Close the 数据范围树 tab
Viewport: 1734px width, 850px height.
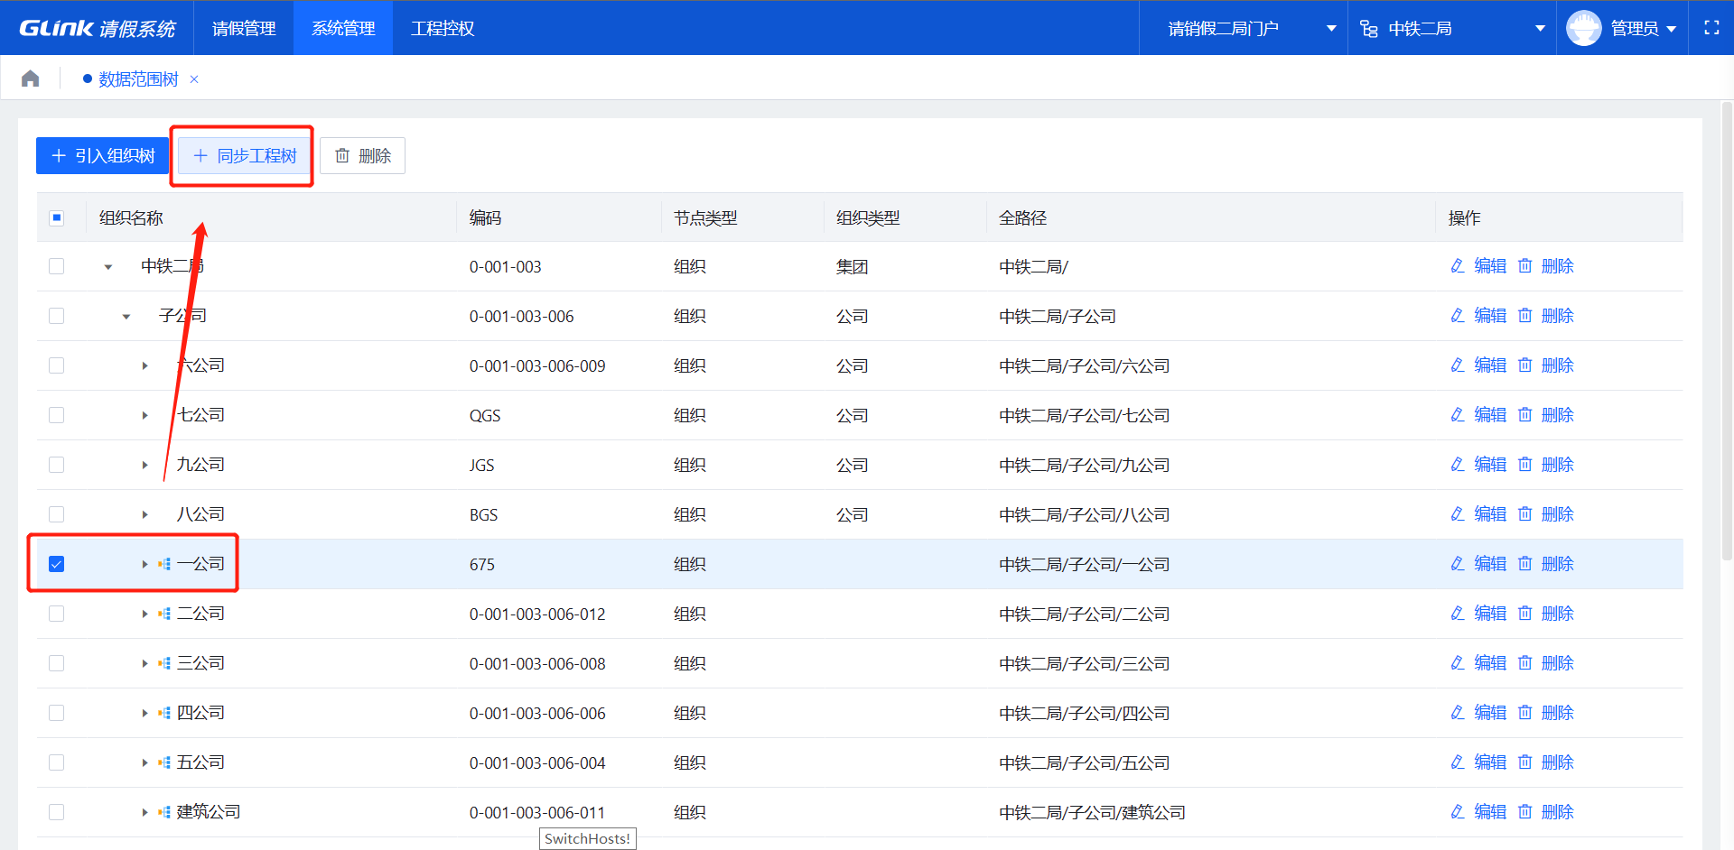point(194,79)
